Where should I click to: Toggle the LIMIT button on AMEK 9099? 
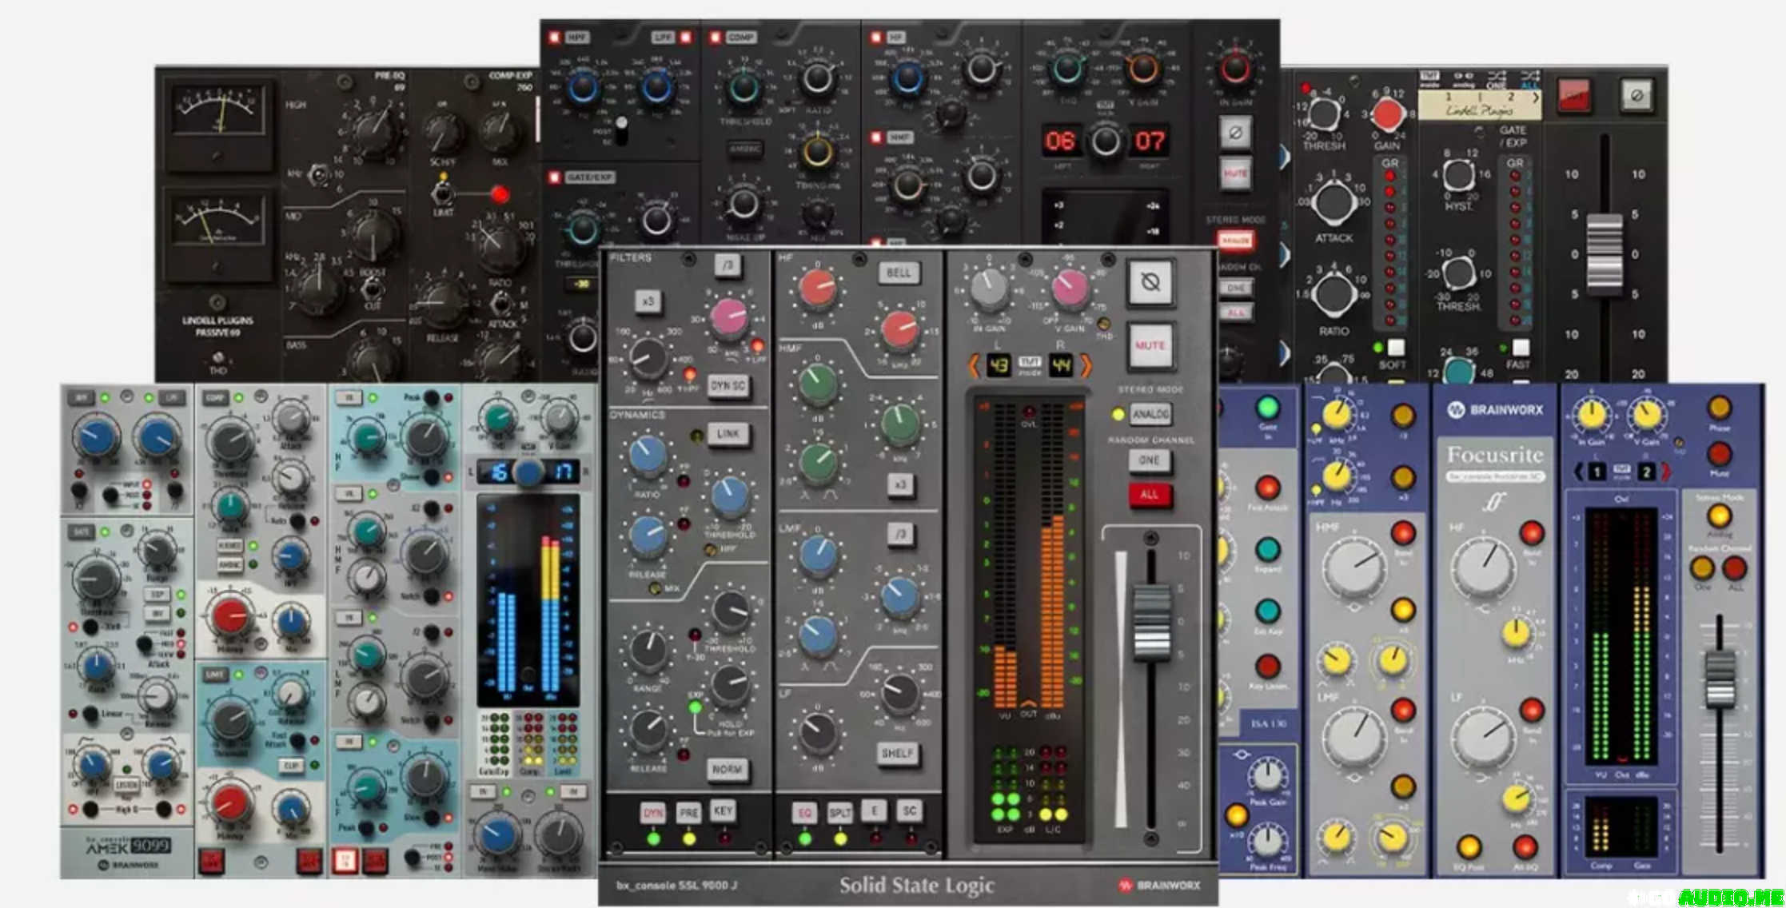214,675
